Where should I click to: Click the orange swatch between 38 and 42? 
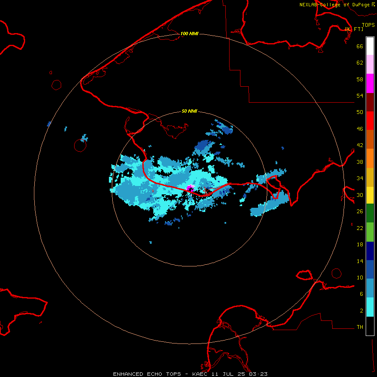click(x=370, y=158)
